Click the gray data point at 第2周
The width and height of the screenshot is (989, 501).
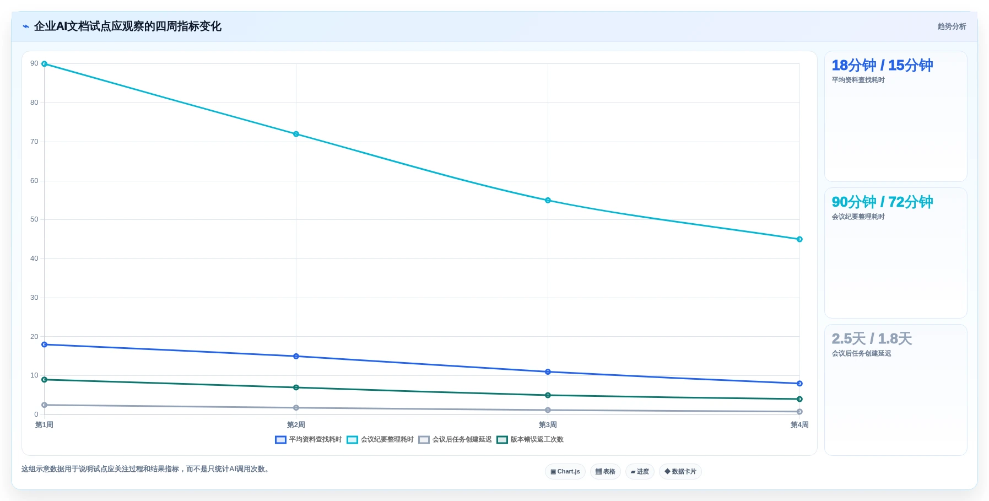[x=296, y=408]
